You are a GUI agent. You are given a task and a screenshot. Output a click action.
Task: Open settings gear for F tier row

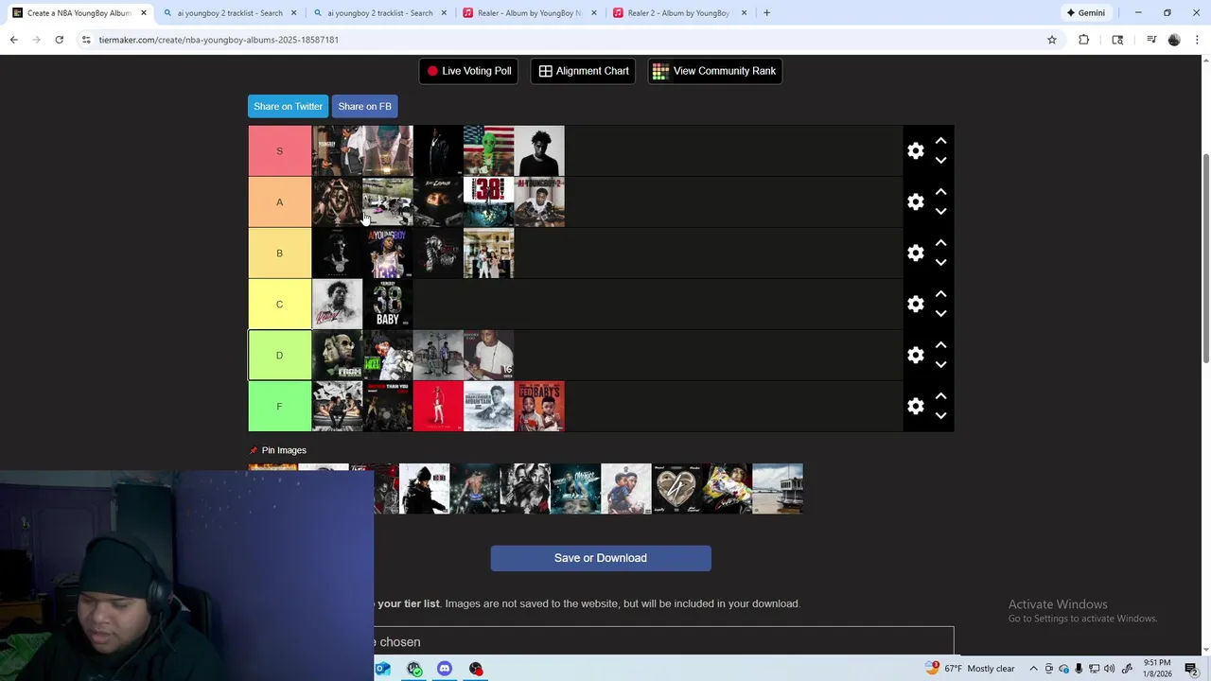click(x=915, y=407)
